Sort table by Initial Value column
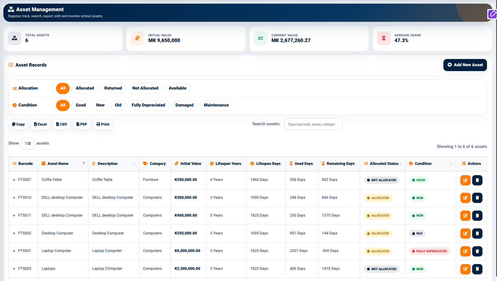497x281 pixels. pos(188,164)
